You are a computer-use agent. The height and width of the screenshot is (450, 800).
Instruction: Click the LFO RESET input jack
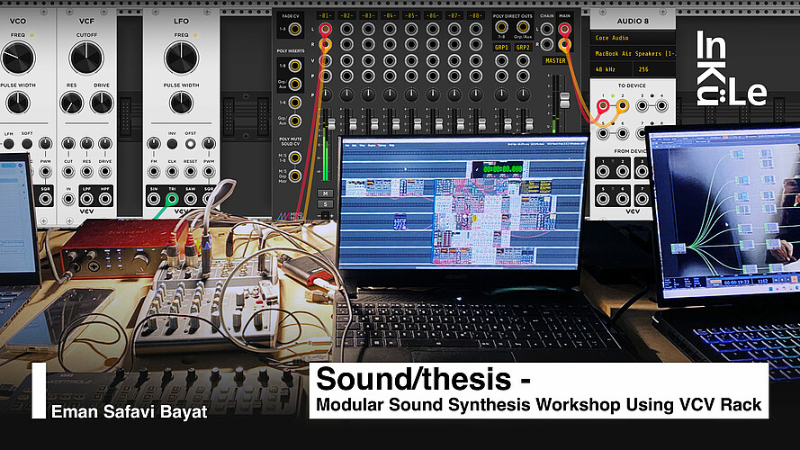pyautogui.click(x=190, y=172)
